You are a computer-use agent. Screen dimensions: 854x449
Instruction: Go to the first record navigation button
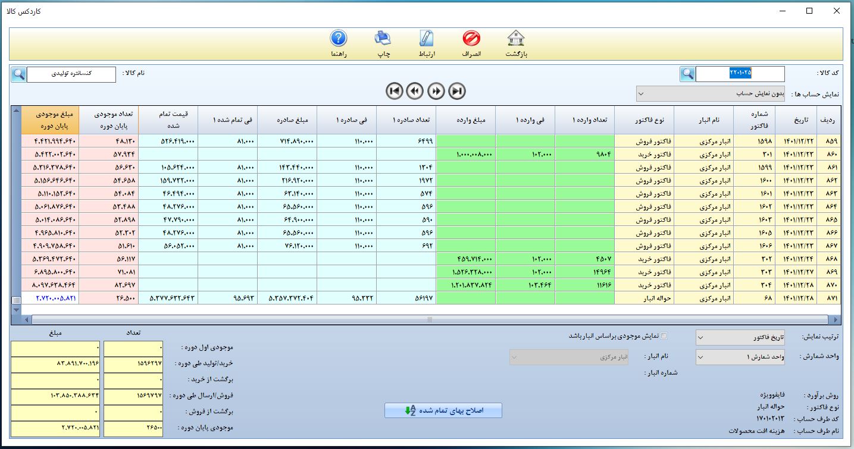[x=394, y=91]
